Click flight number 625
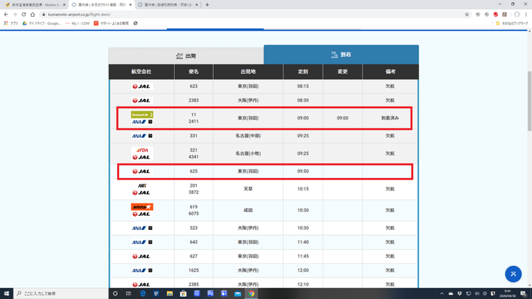 pos(194,171)
